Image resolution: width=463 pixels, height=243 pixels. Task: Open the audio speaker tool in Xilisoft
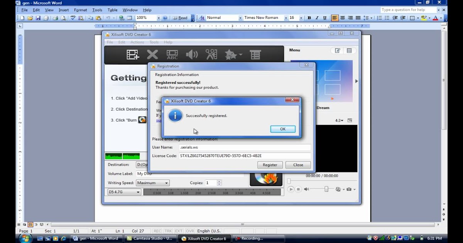[x=191, y=55]
